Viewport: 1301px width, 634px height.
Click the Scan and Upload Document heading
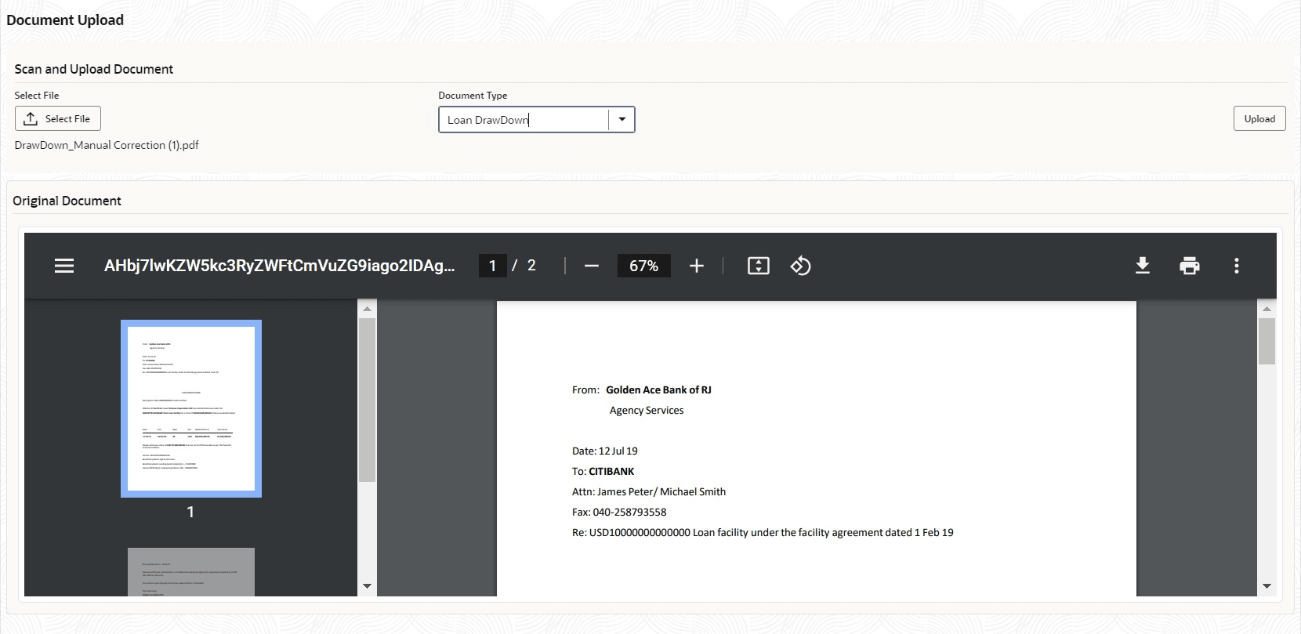click(x=94, y=69)
